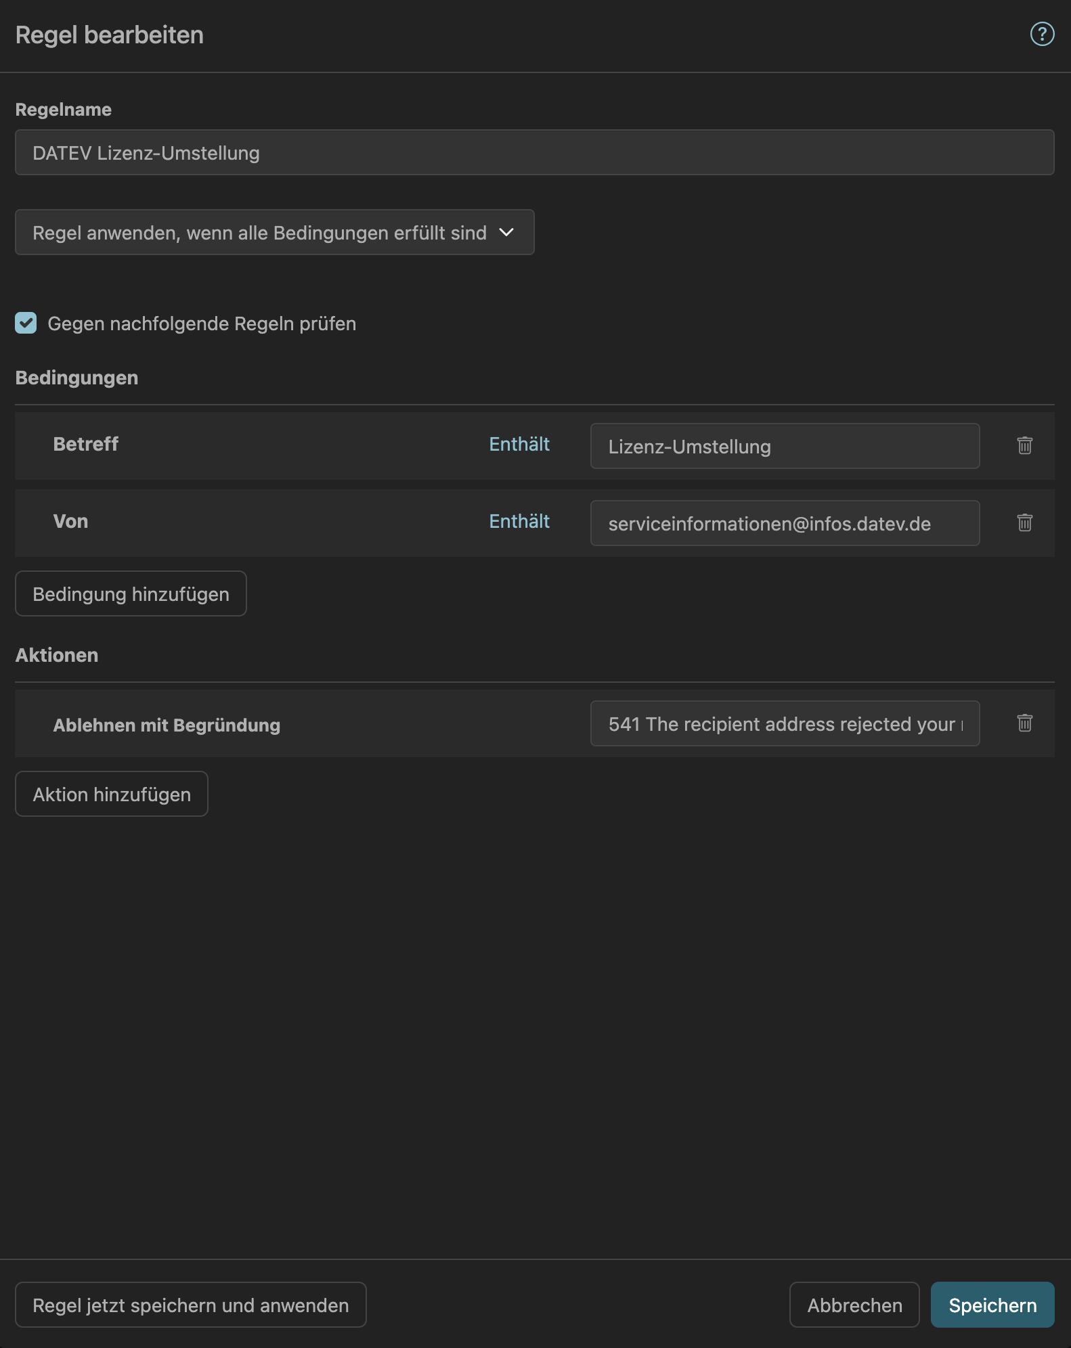The image size is (1071, 1348).
Task: Delete the Betreff condition with trash icon
Action: (1024, 445)
